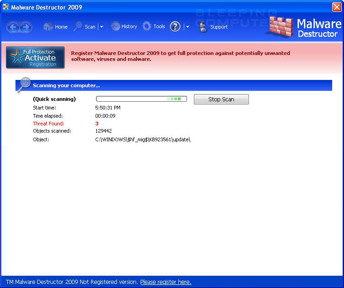Viewport: 344px width, 288px height.
Task: Click the 'Malware Destructor 2009' title bar text
Action: coord(46,7)
